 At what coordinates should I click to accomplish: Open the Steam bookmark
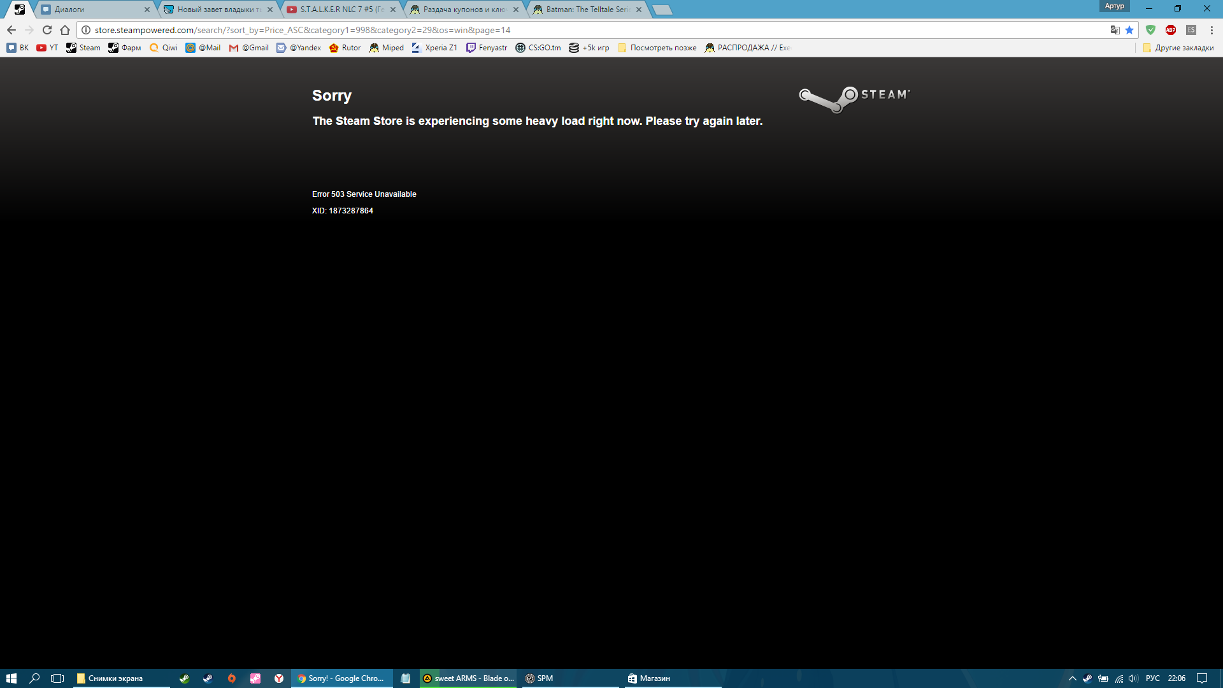[83, 48]
